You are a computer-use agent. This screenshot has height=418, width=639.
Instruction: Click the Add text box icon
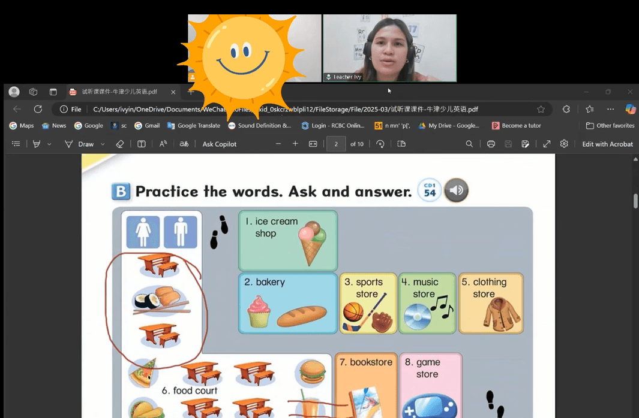[142, 144]
